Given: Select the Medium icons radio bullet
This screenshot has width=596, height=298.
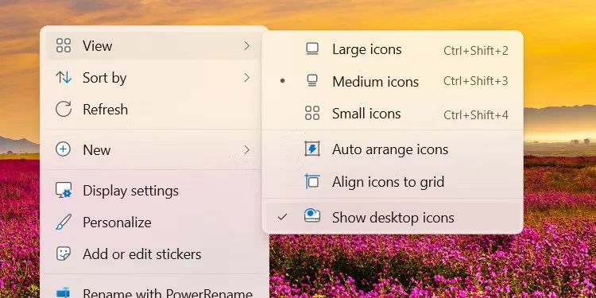Looking at the screenshot, I should 282,81.
